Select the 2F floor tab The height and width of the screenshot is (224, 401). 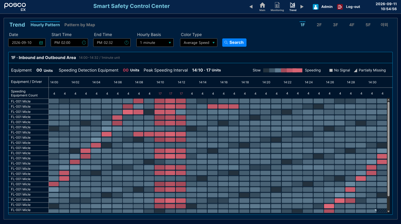click(319, 25)
